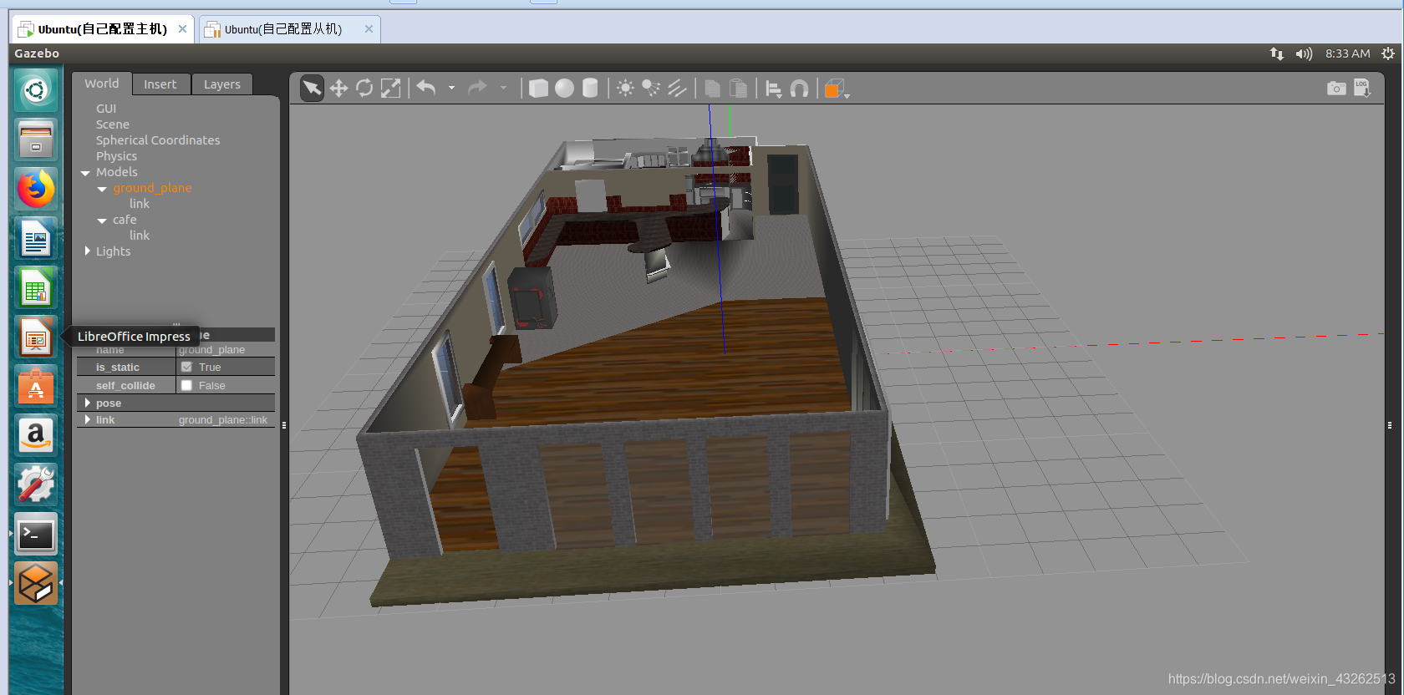This screenshot has width=1404, height=695.
Task: Select the ground_plane model
Action: pyautogui.click(x=152, y=188)
